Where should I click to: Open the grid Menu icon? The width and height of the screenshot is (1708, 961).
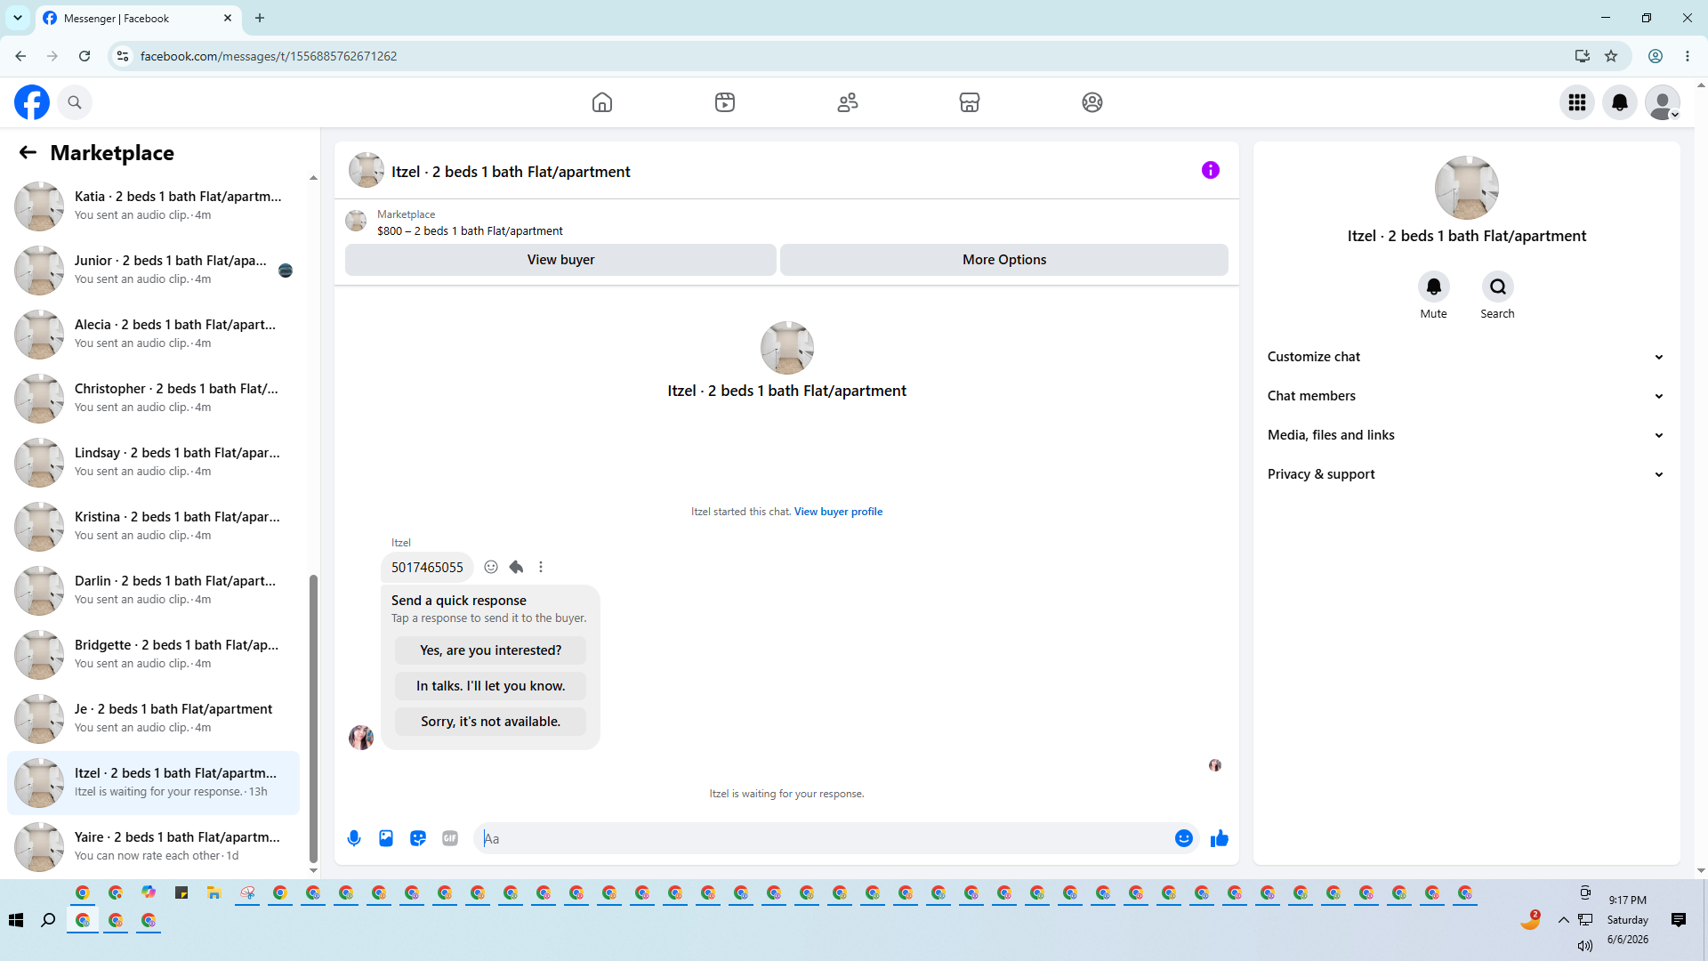point(1577,102)
